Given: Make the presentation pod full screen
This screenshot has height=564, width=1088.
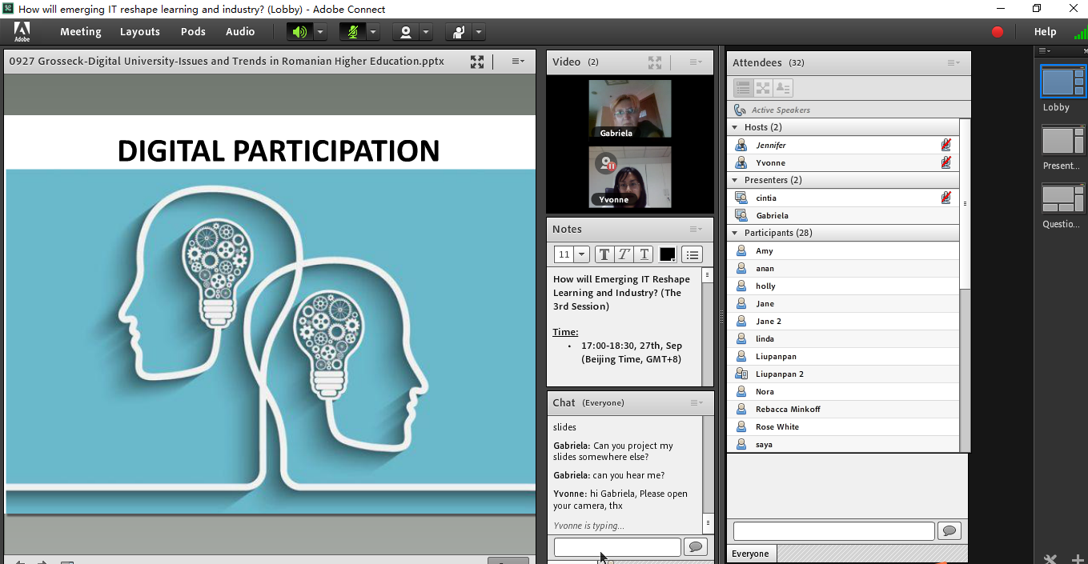Looking at the screenshot, I should (x=477, y=62).
